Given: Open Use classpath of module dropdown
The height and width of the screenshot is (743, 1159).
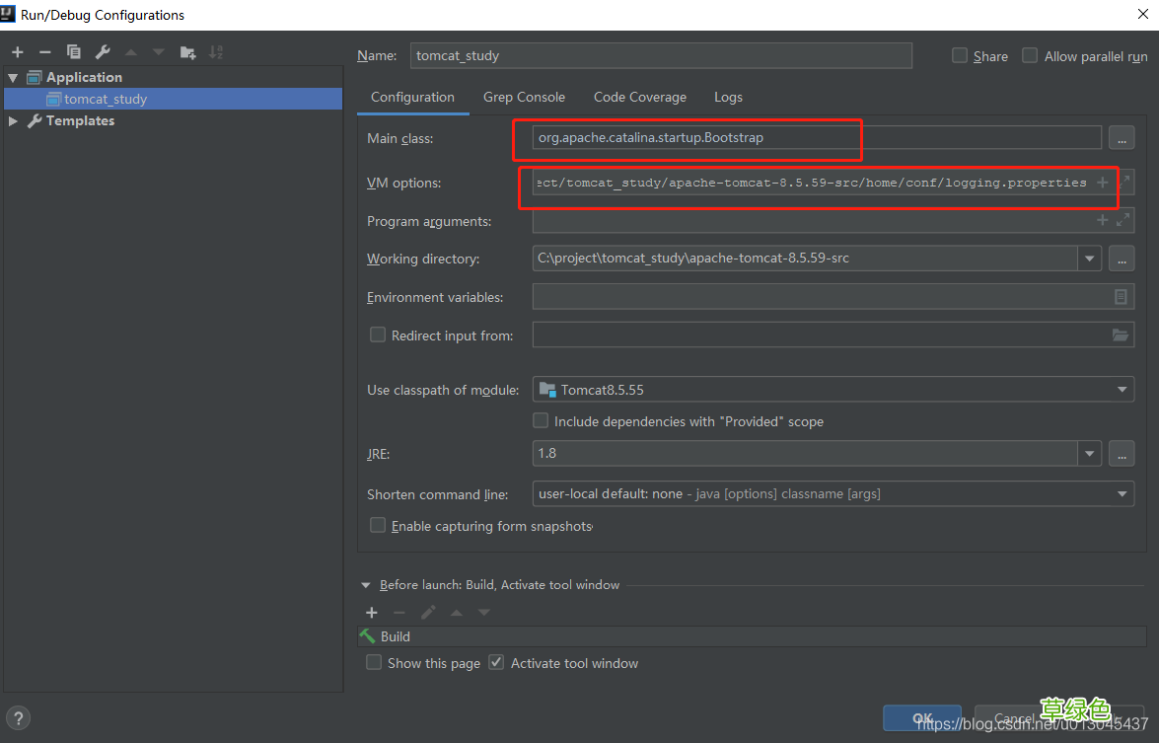Looking at the screenshot, I should point(1122,390).
